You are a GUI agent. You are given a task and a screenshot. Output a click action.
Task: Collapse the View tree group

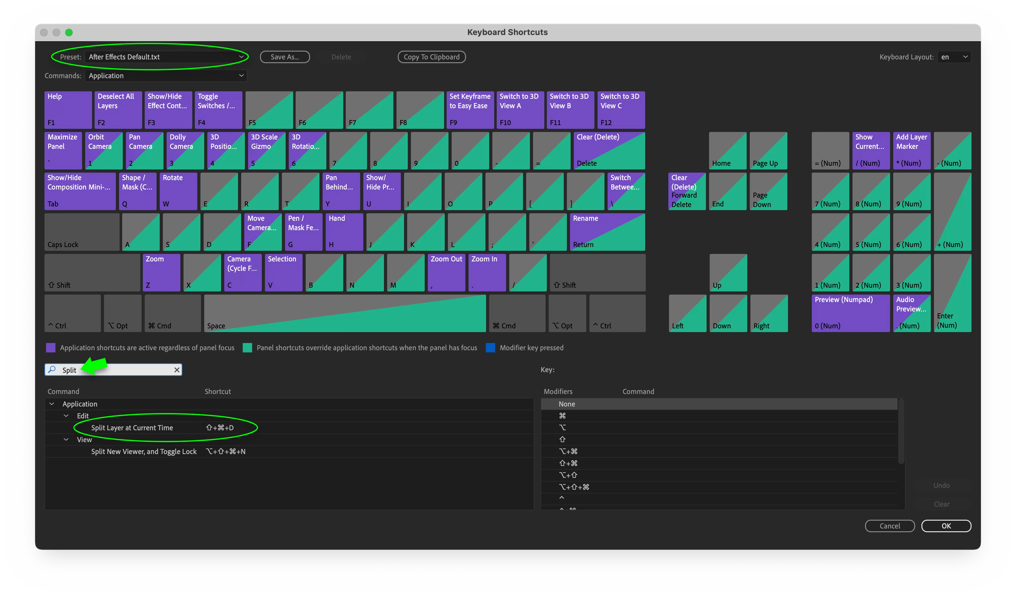point(66,439)
